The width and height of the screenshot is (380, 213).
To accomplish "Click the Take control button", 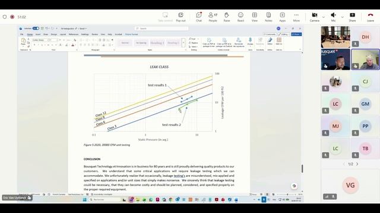I will (165, 17).
